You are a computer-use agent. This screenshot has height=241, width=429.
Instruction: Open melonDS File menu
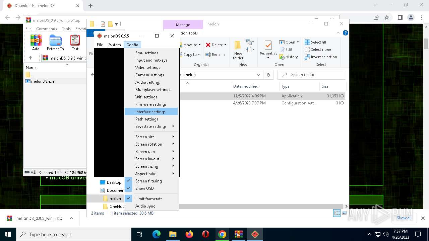pos(100,45)
